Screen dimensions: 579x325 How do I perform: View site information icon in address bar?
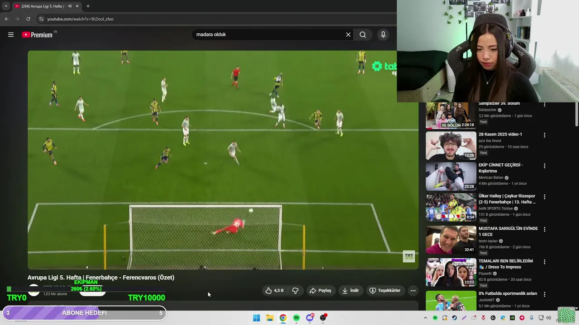(x=41, y=19)
